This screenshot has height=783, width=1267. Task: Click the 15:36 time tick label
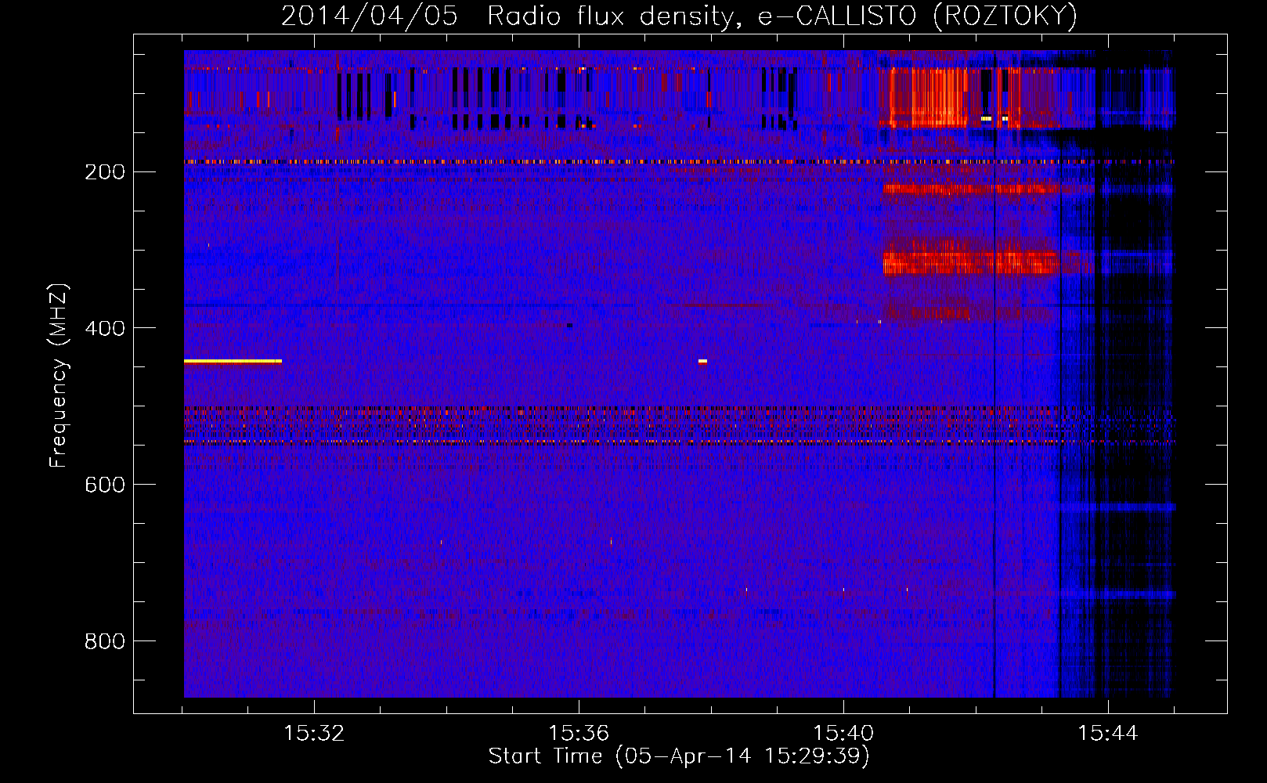tap(579, 734)
